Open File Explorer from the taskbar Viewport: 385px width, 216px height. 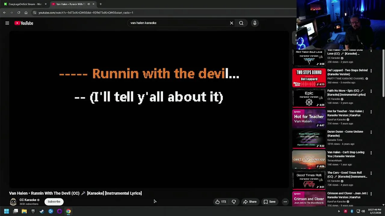pos(24,211)
